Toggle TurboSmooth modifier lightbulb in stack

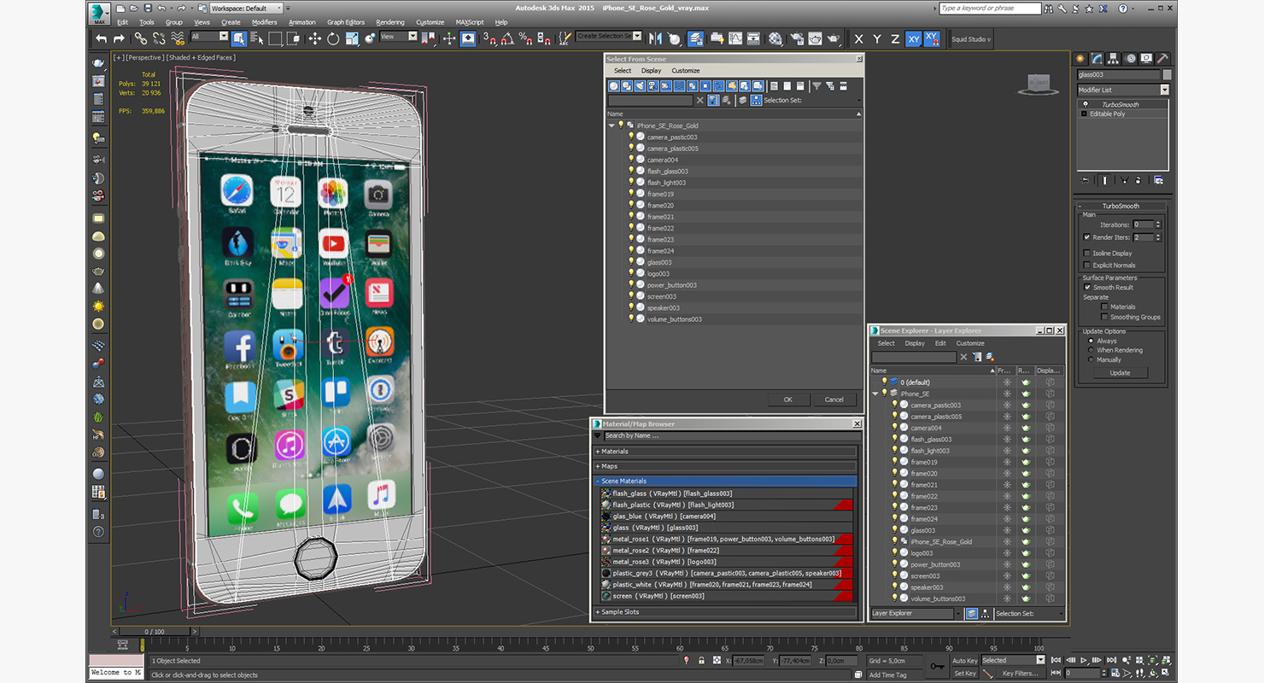1085,104
